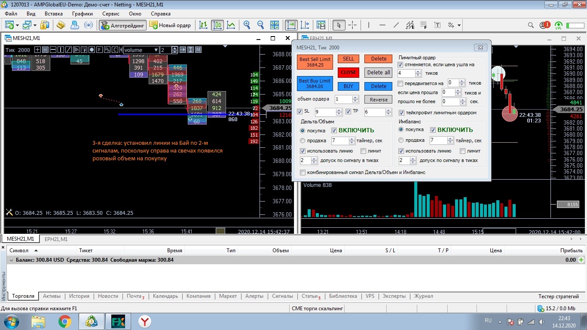The width and height of the screenshot is (587, 330).
Task: Switch chart to bar chart mode
Action: (203, 25)
